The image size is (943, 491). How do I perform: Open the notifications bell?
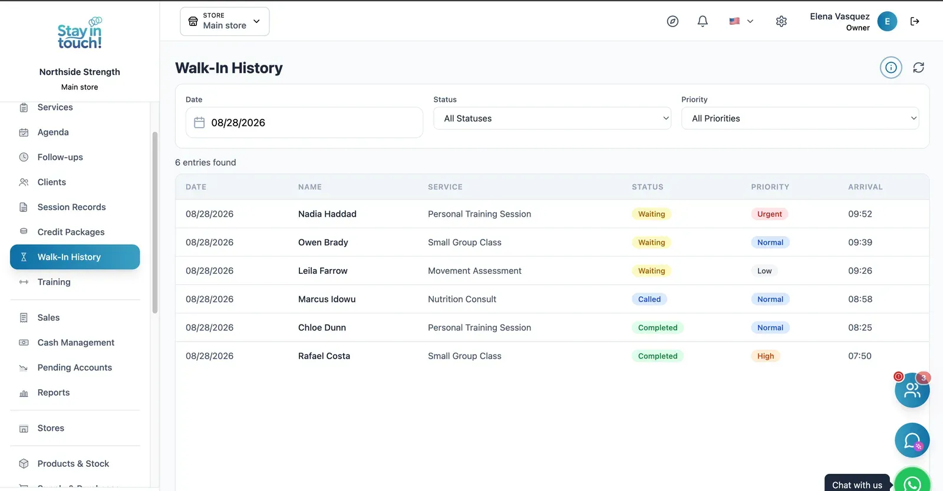point(703,21)
